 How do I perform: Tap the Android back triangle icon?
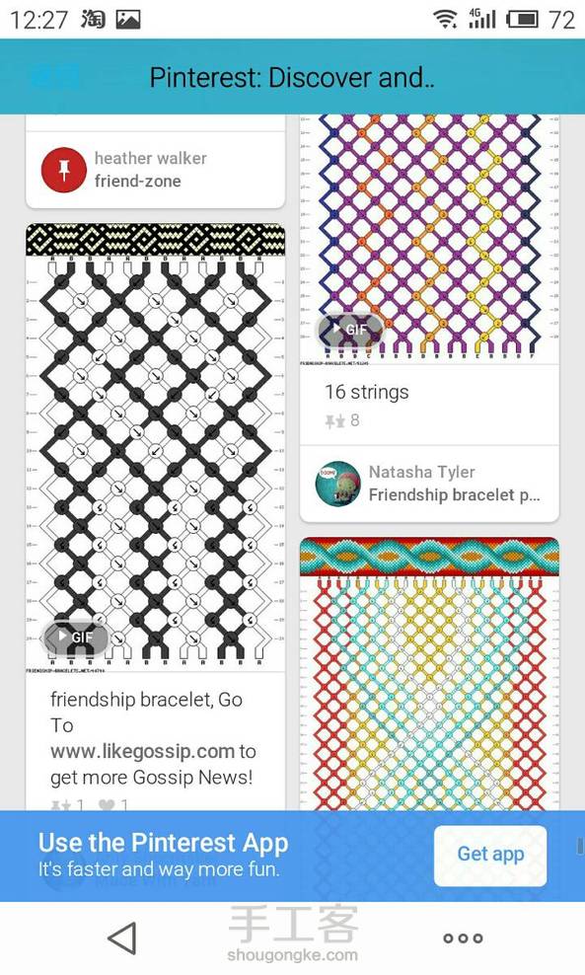click(122, 937)
